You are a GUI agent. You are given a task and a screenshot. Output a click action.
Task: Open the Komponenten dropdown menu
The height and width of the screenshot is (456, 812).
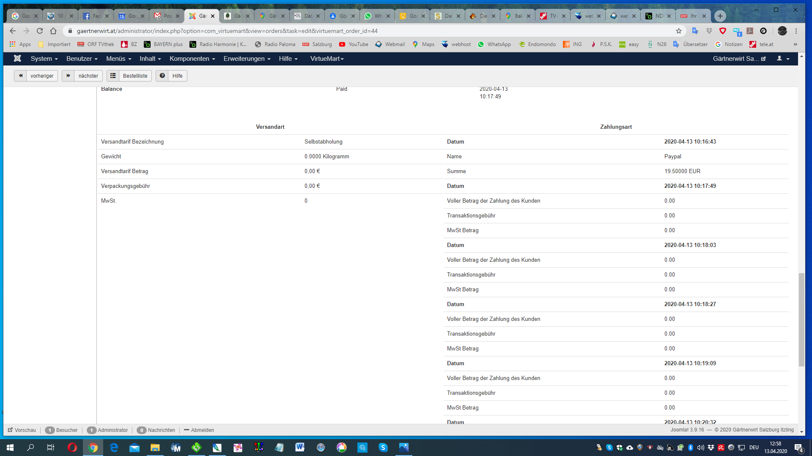192,59
